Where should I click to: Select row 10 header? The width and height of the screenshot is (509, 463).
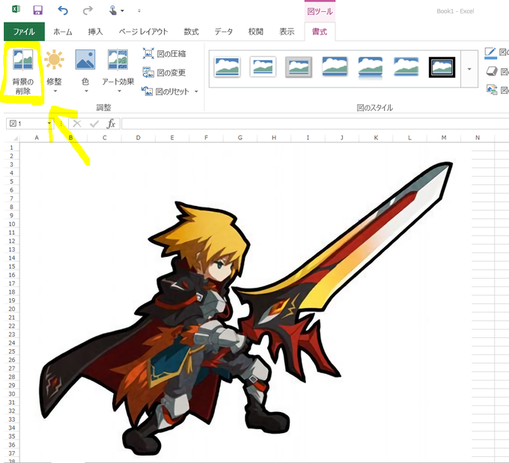click(12, 224)
